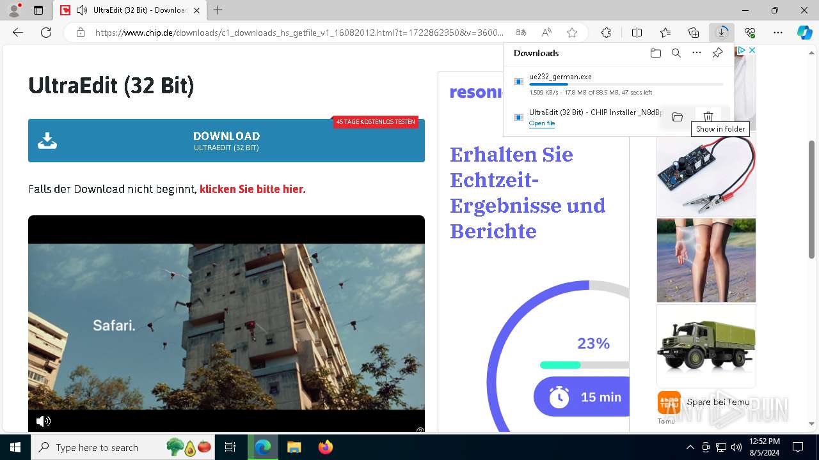Image resolution: width=819 pixels, height=460 pixels.
Task: Search downloads magnifier icon
Action: tap(676, 53)
